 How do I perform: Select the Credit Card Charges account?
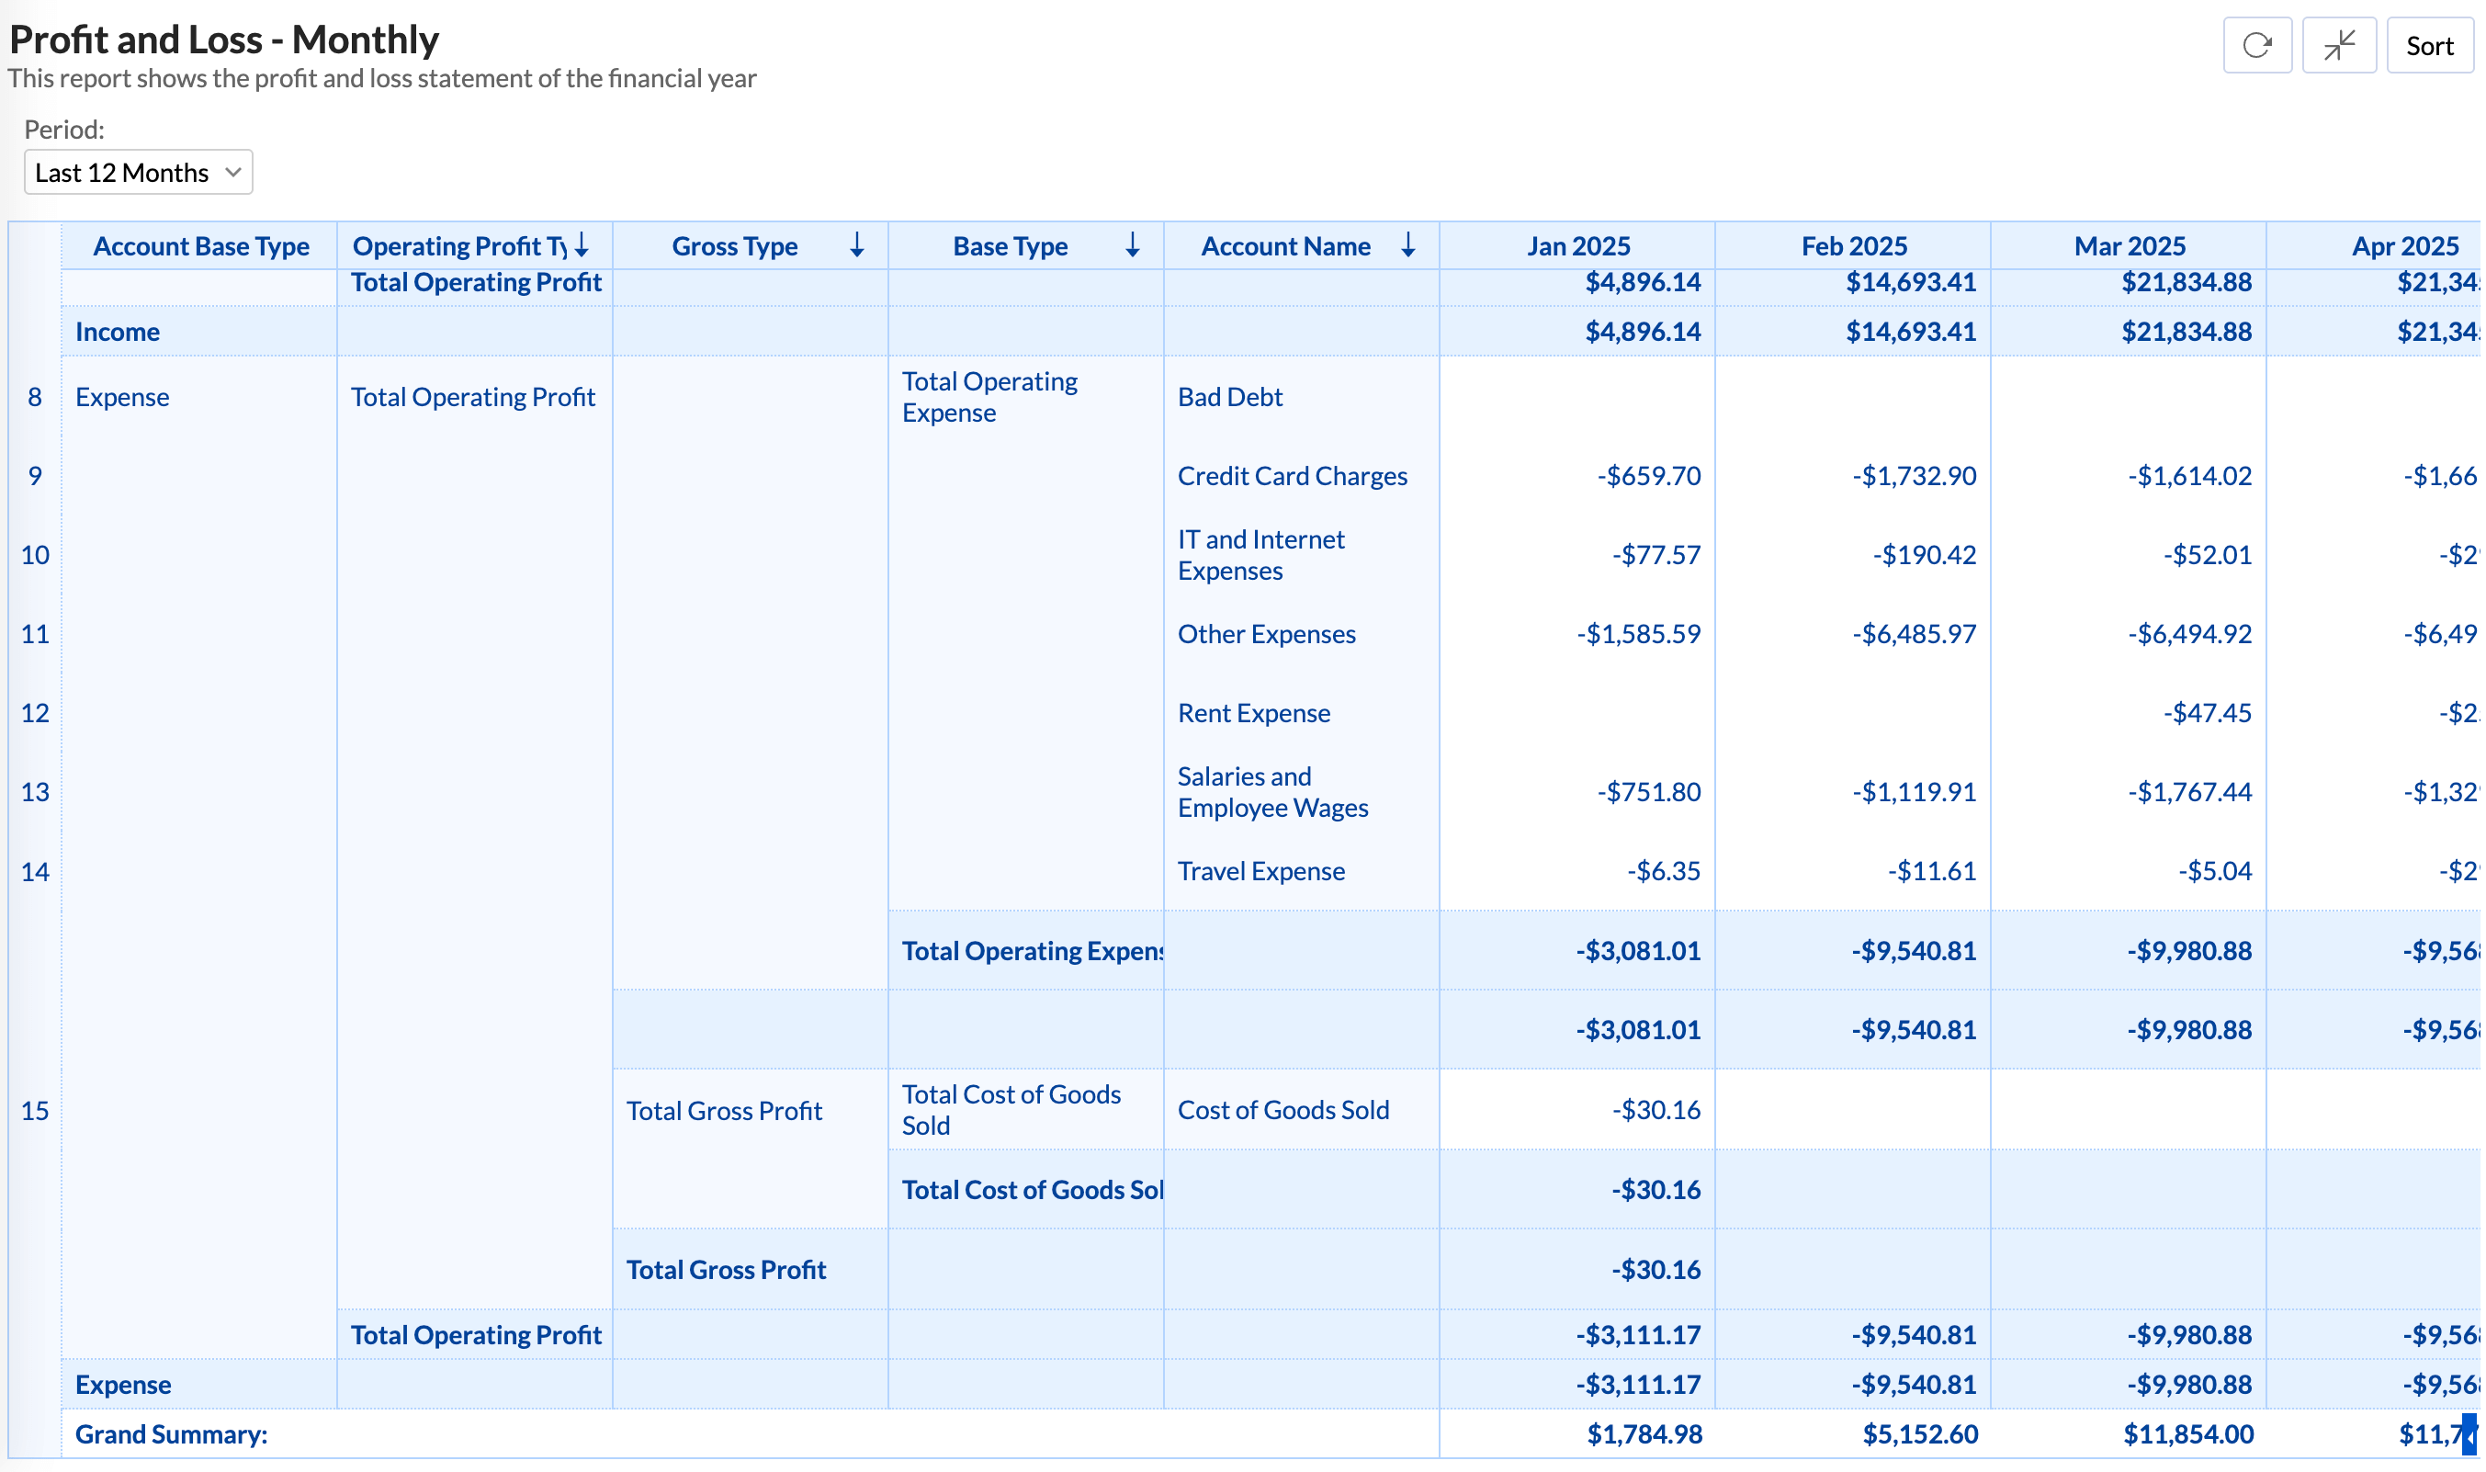click(1292, 475)
